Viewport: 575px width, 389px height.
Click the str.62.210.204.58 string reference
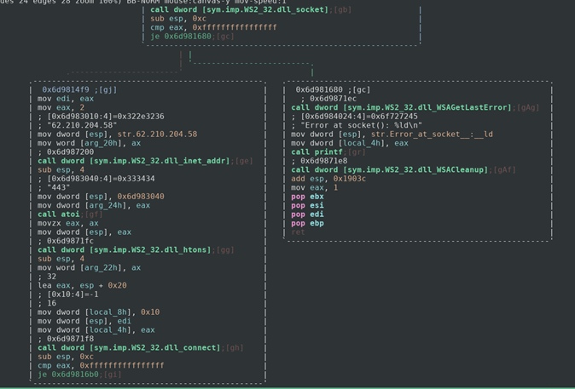157,134
